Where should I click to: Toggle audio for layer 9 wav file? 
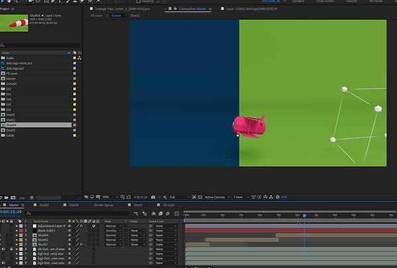pos(3,263)
